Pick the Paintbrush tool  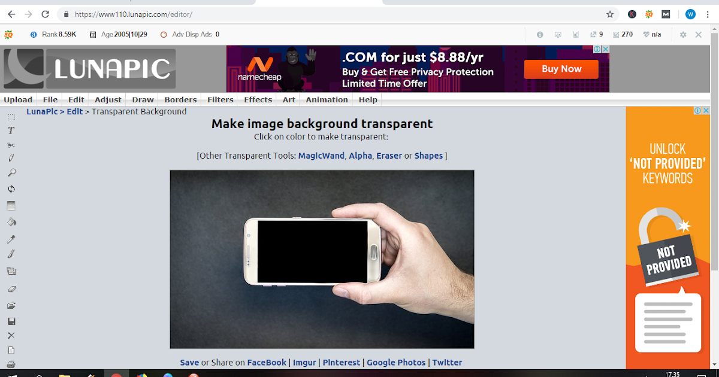pyautogui.click(x=11, y=254)
